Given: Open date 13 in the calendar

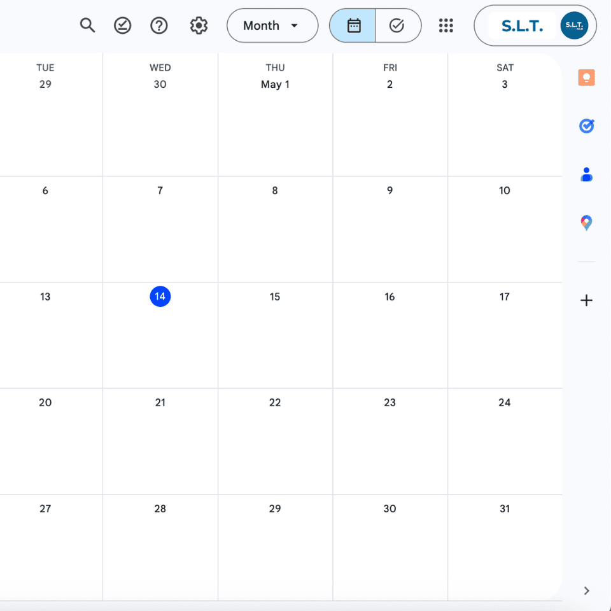Looking at the screenshot, I should (45, 297).
